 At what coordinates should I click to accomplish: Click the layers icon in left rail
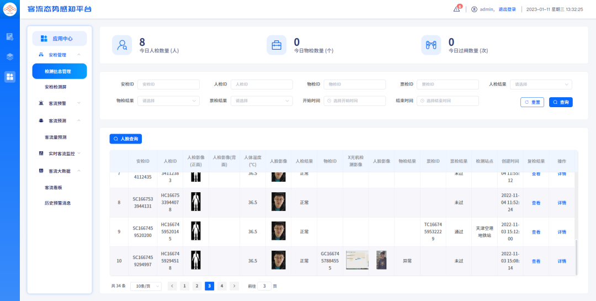click(10, 56)
